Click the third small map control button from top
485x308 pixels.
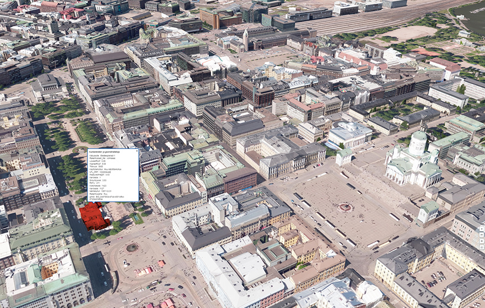click(x=482, y=241)
